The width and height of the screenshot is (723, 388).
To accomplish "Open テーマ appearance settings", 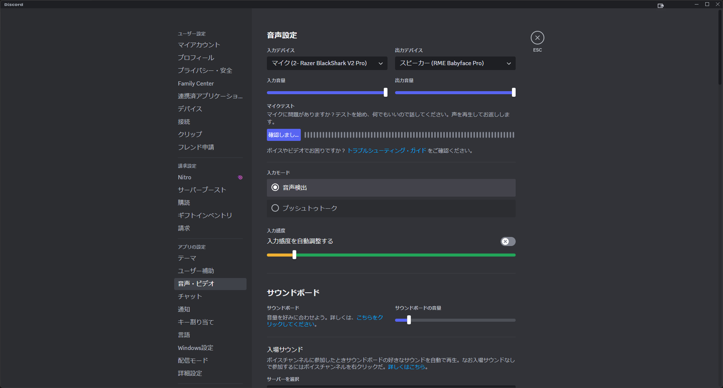I will (210, 258).
